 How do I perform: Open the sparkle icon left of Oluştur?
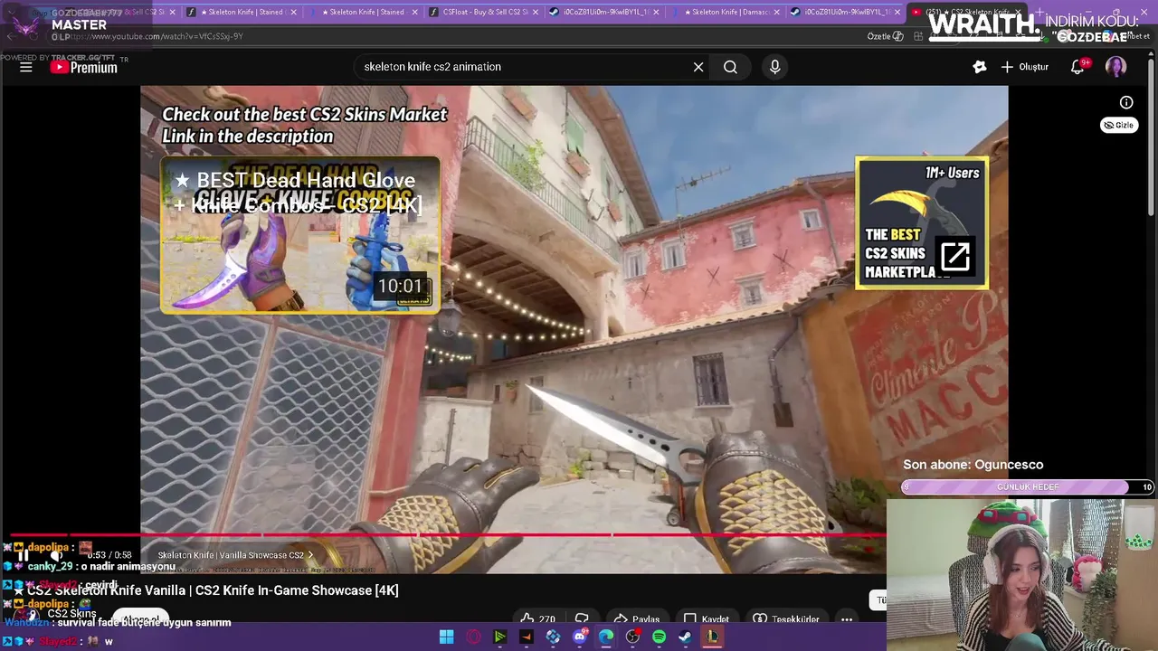pos(979,67)
